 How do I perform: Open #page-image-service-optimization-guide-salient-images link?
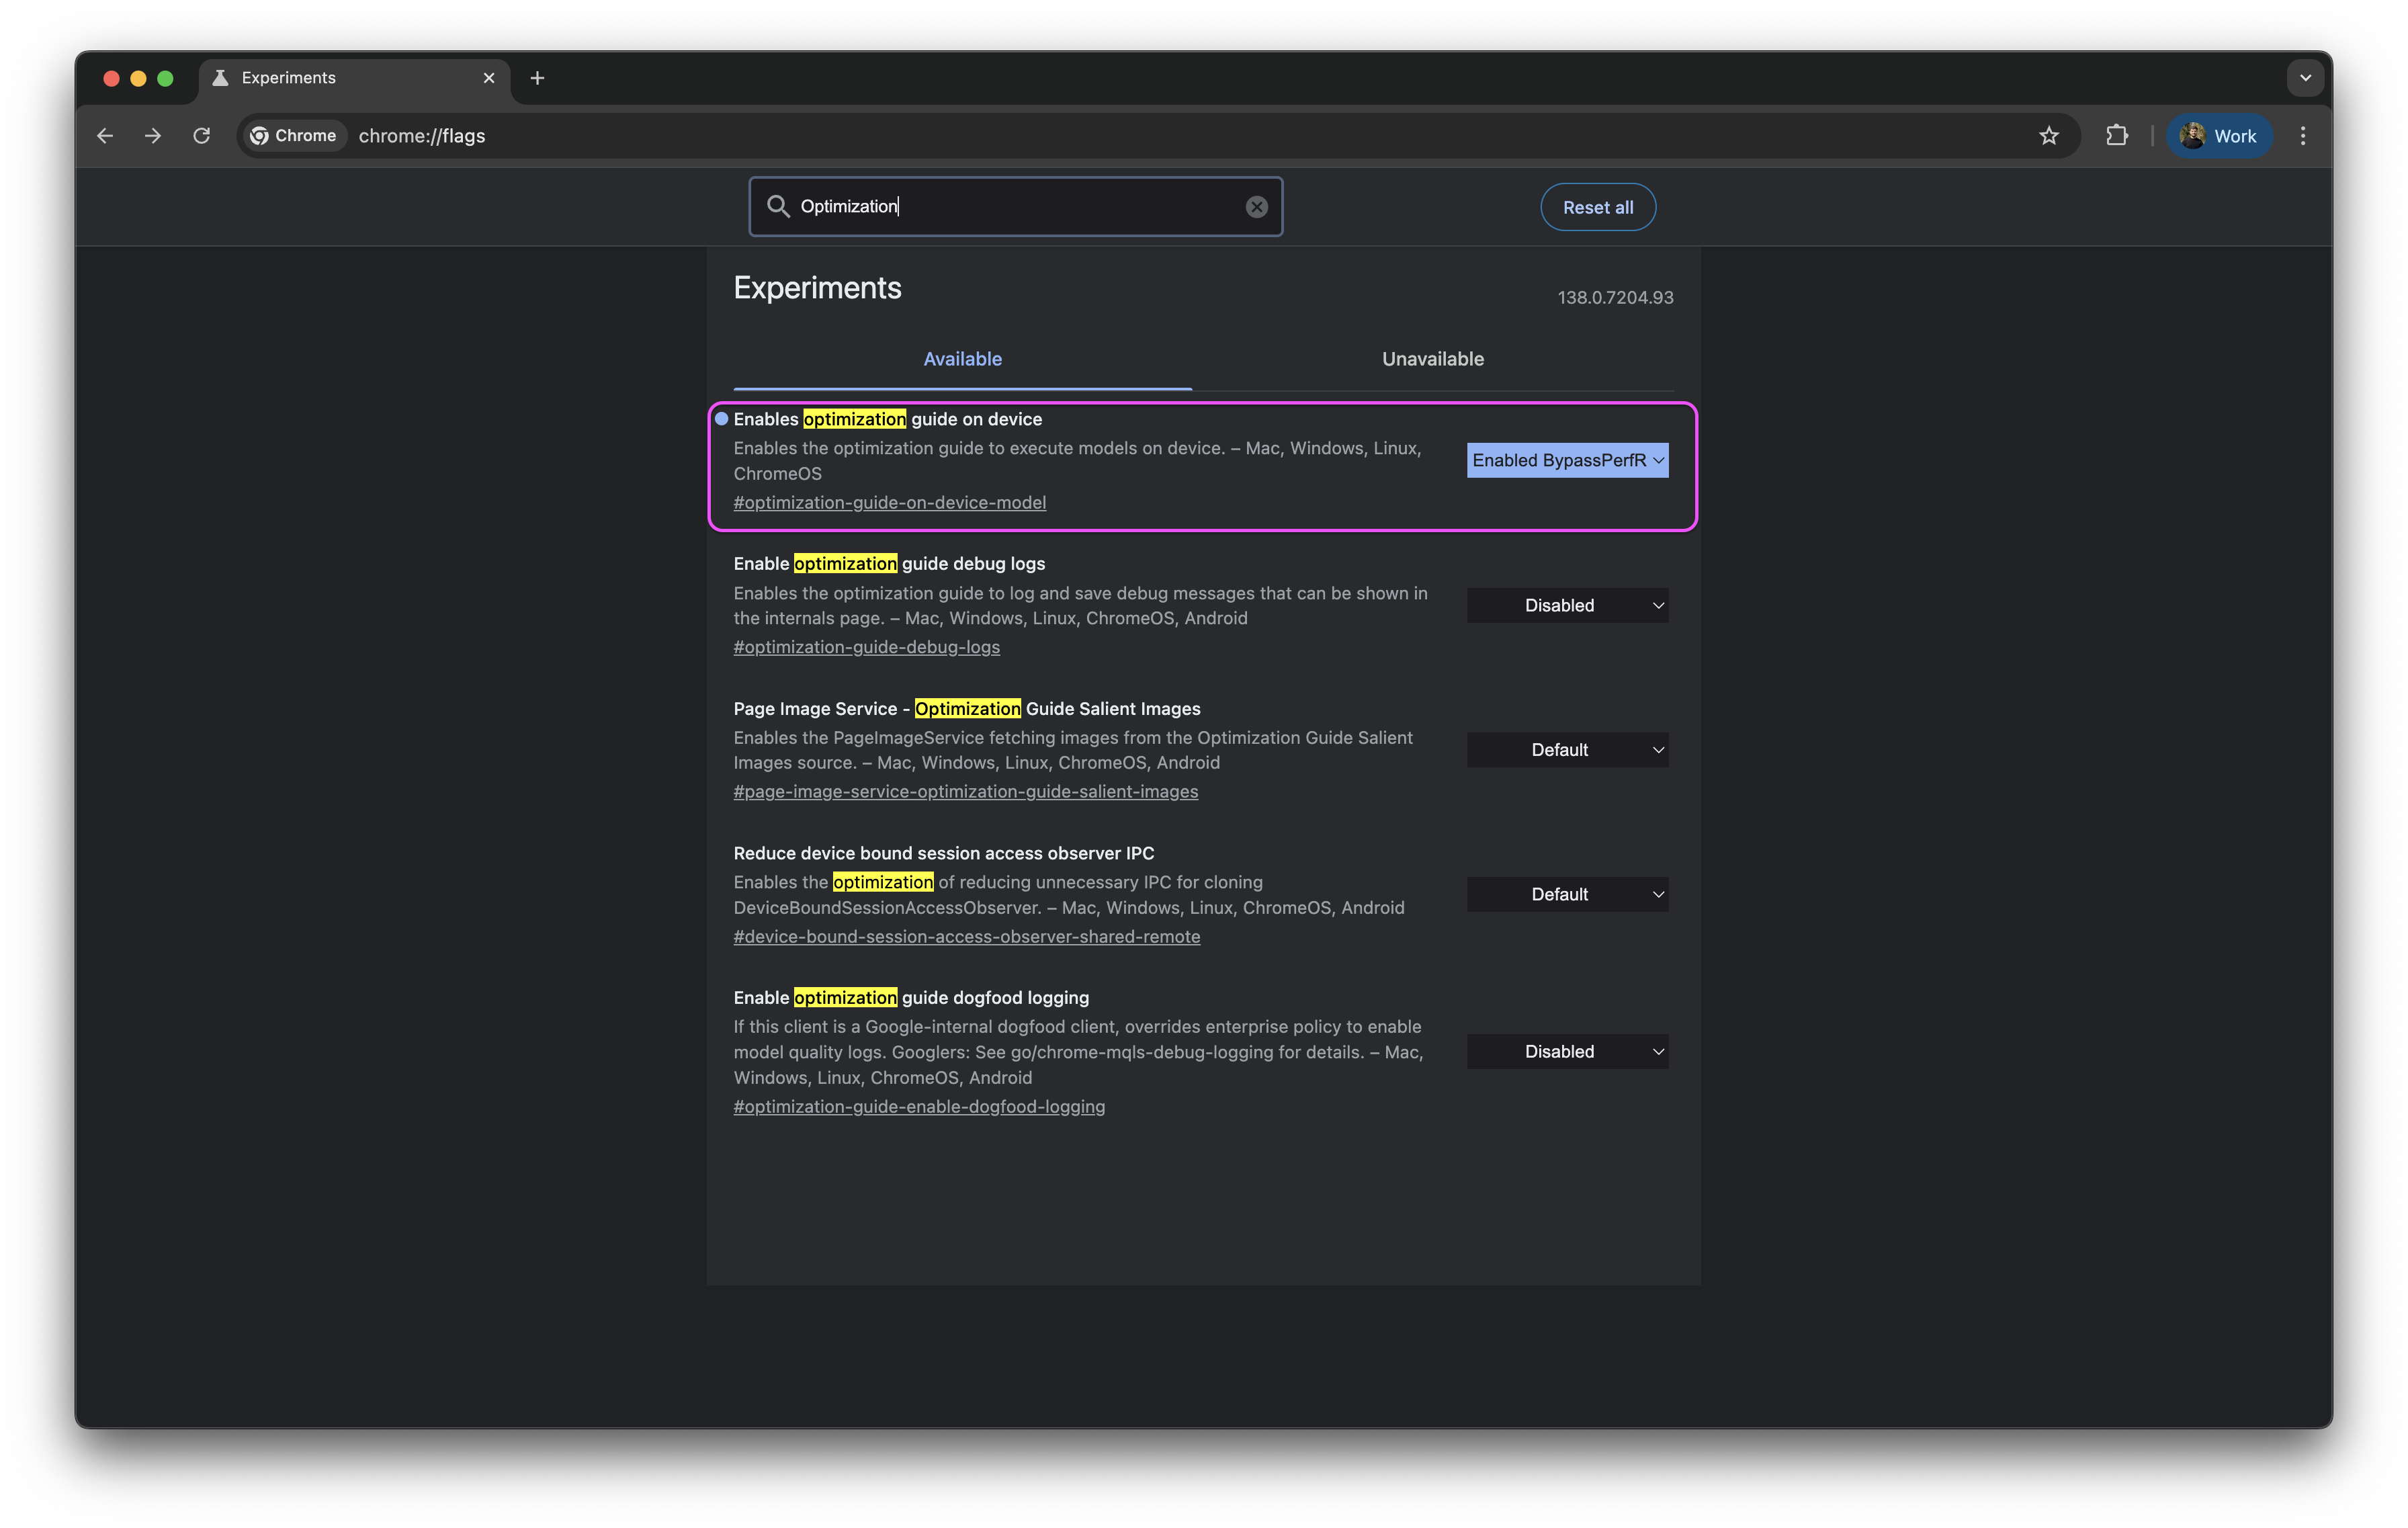point(966,792)
